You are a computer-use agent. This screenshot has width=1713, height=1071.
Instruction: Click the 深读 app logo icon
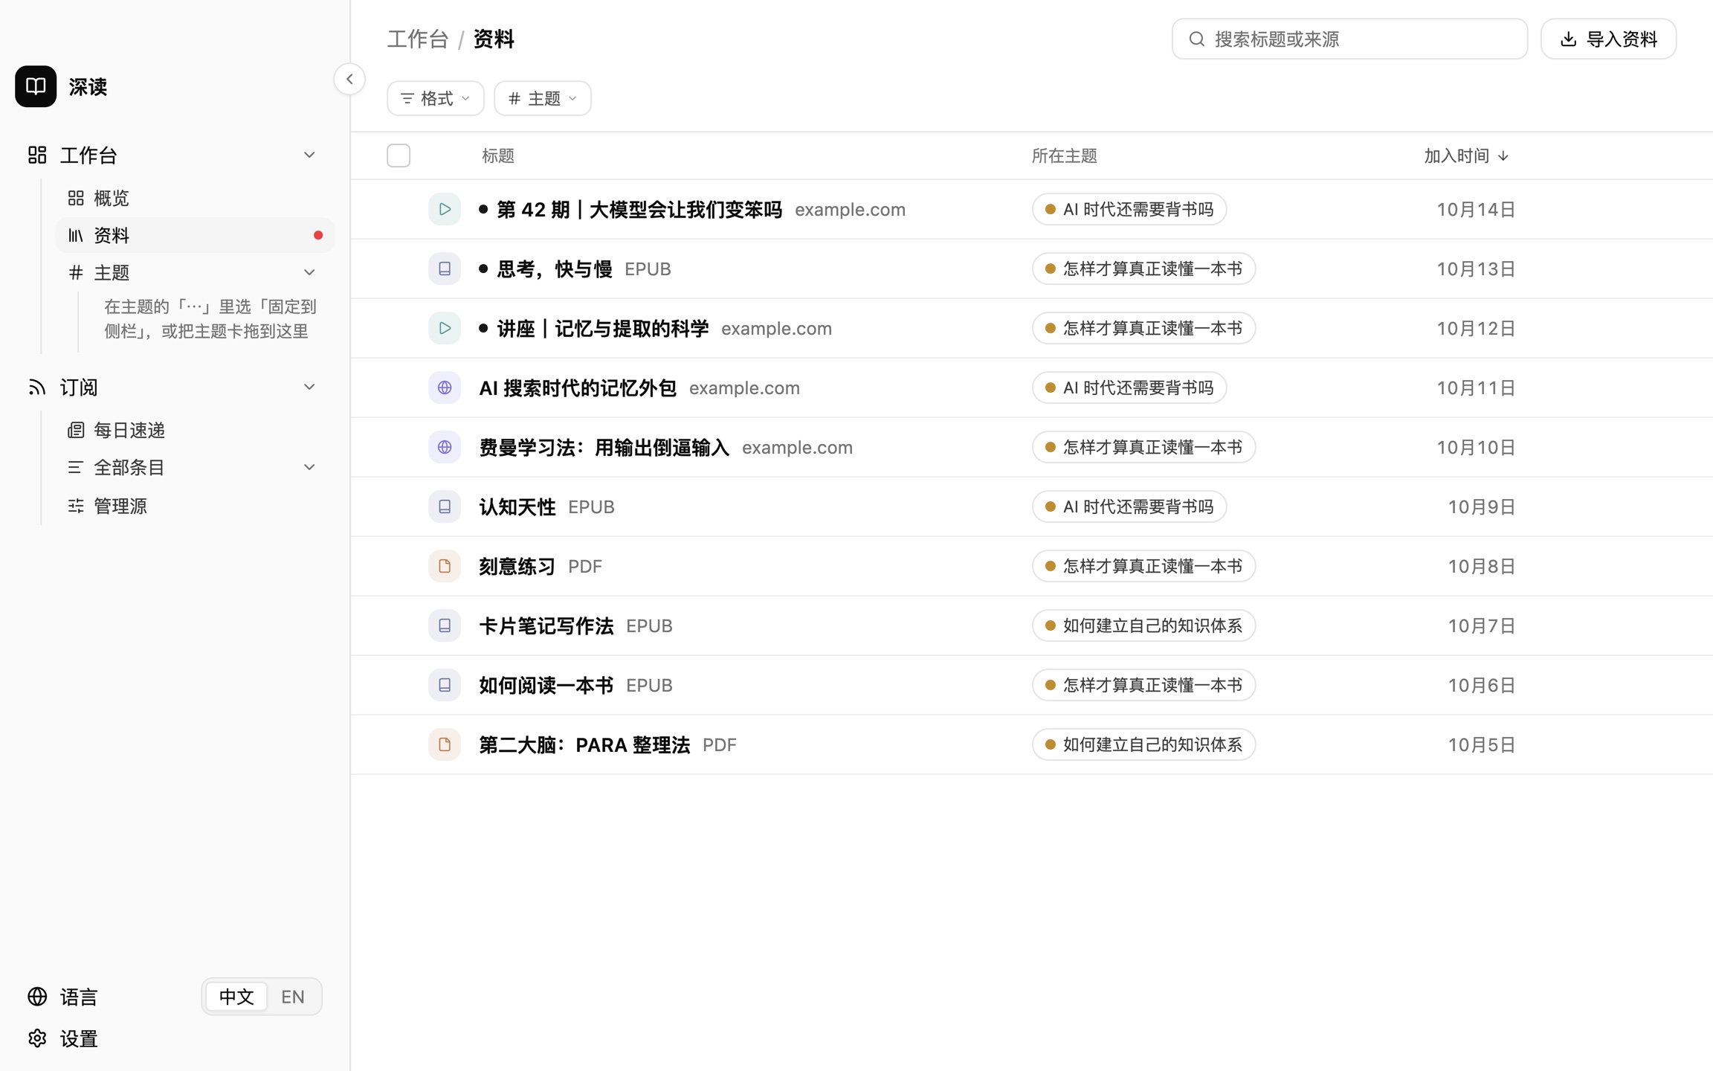click(36, 86)
